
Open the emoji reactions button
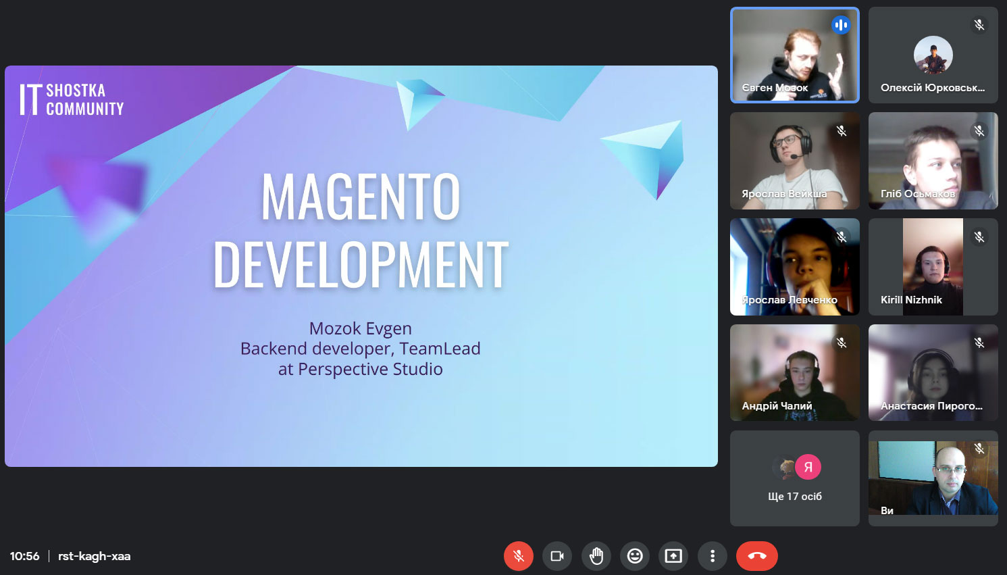tap(635, 556)
